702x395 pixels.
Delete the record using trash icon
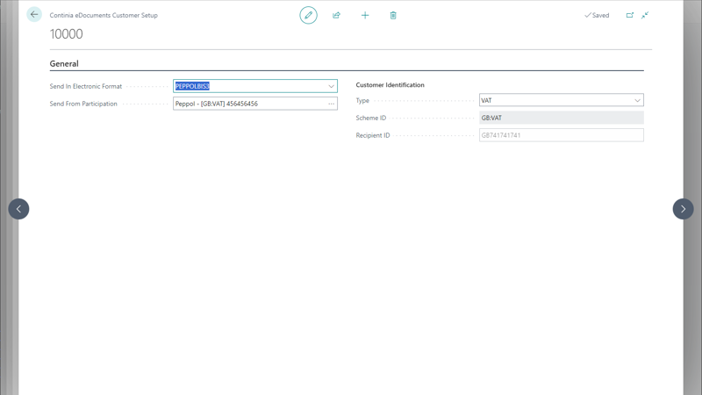tap(393, 15)
